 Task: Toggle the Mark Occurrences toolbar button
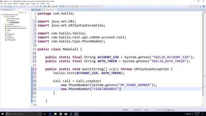pos(63,6)
